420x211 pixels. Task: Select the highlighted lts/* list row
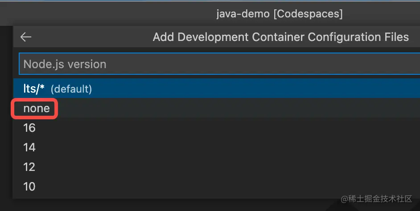point(217,89)
